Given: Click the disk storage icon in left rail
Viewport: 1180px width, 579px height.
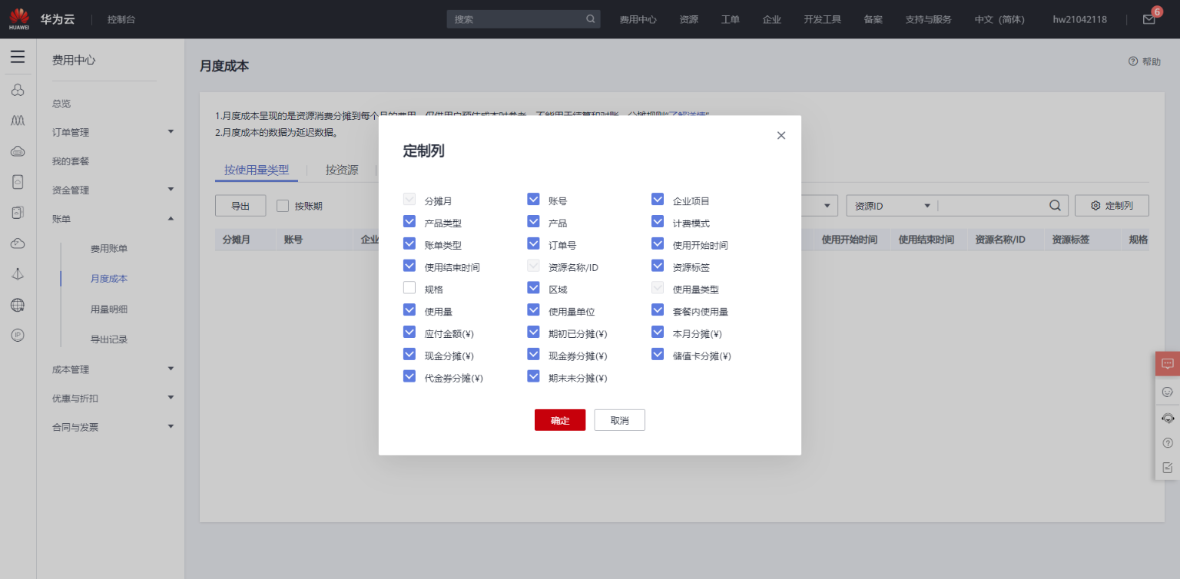Looking at the screenshot, I should [18, 182].
